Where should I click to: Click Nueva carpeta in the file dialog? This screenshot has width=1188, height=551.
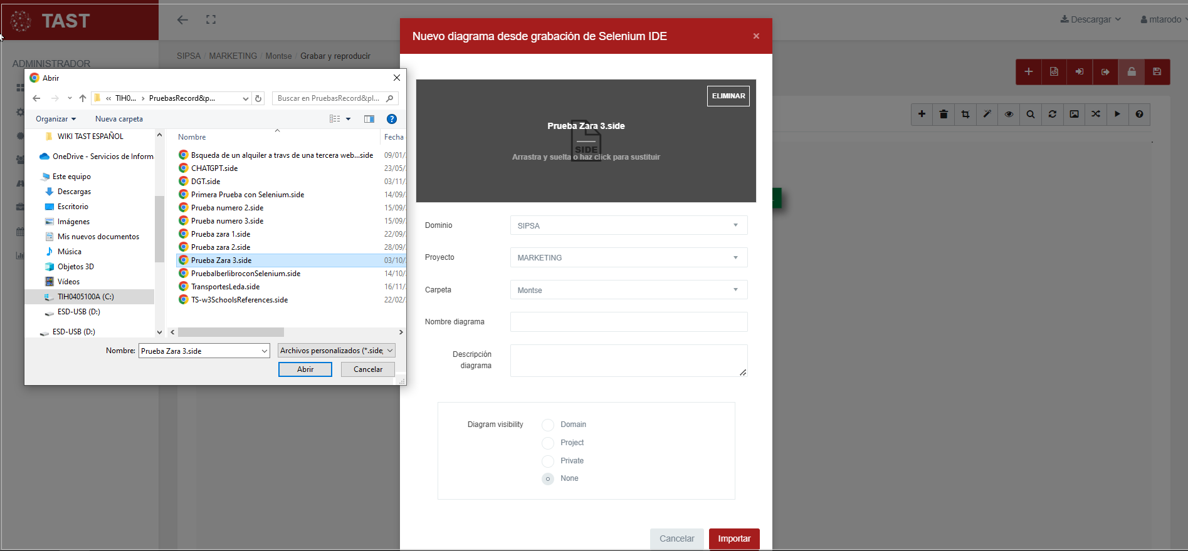tap(119, 119)
